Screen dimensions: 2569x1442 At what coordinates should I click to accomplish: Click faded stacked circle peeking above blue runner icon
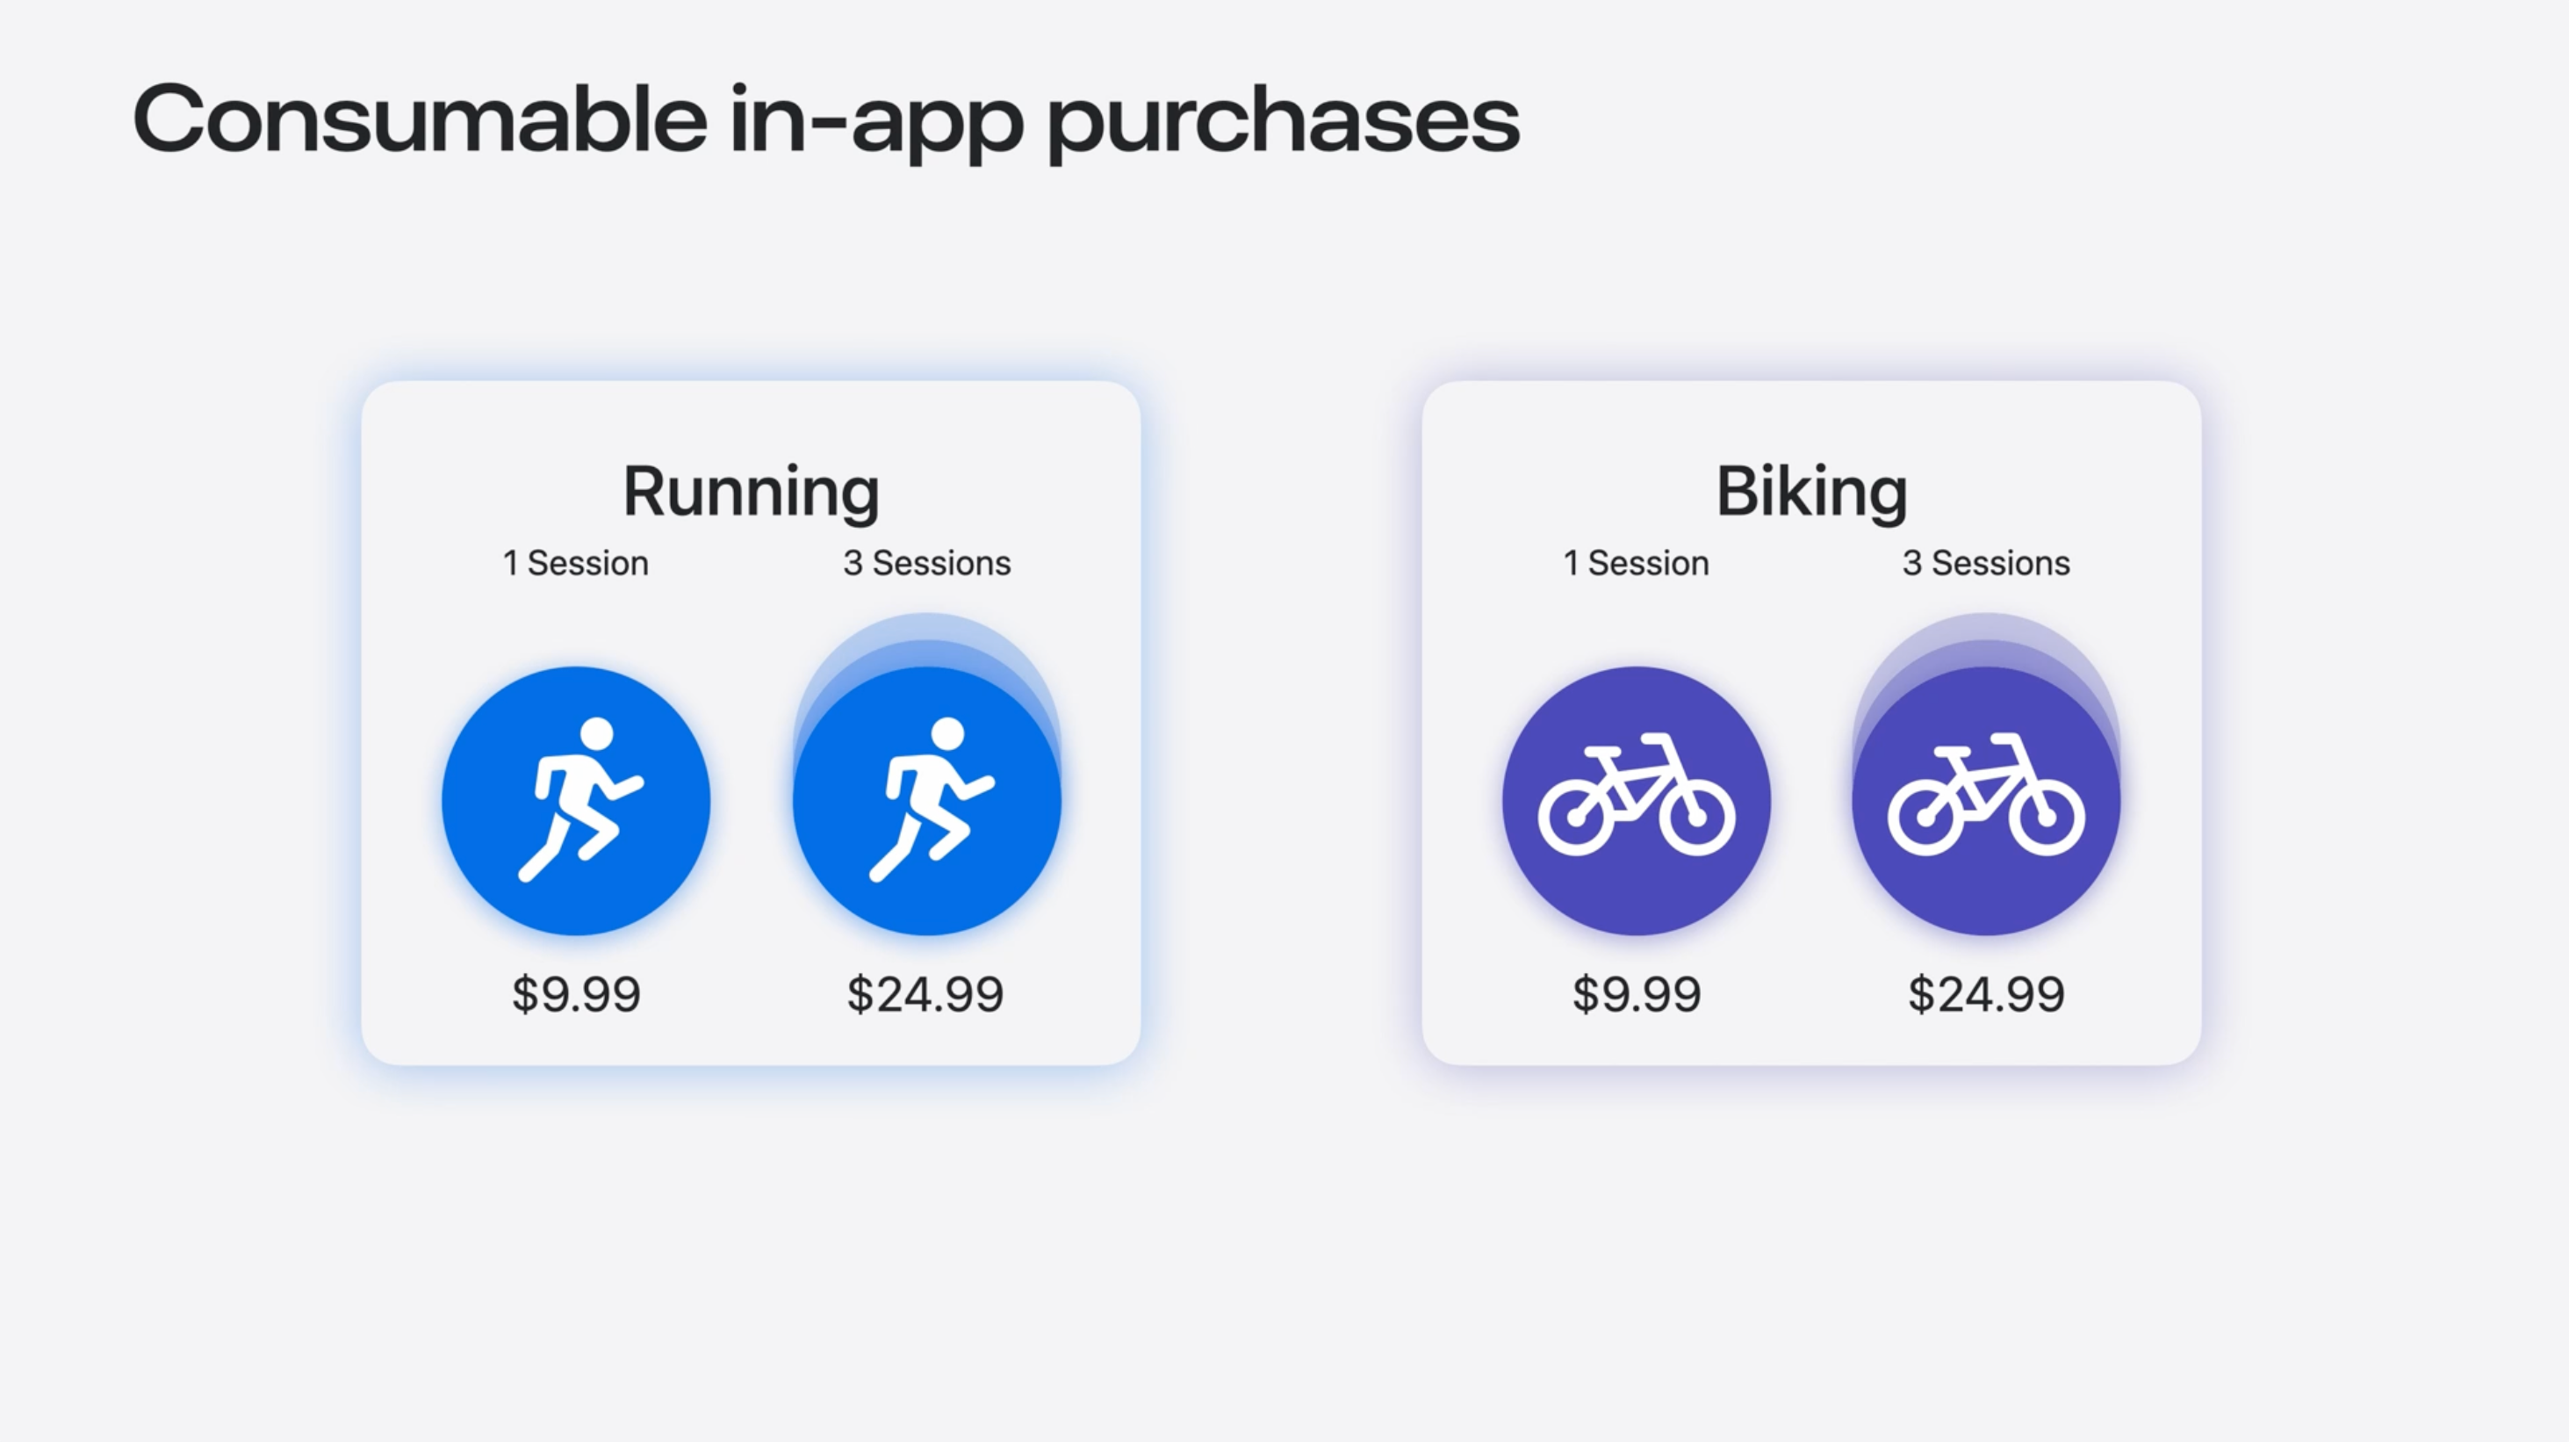926,636
